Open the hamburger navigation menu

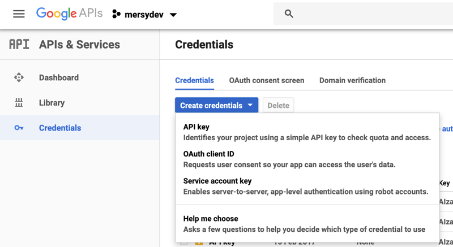point(19,14)
